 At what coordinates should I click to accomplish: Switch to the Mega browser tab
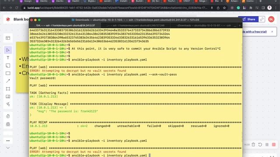click(201, 1)
